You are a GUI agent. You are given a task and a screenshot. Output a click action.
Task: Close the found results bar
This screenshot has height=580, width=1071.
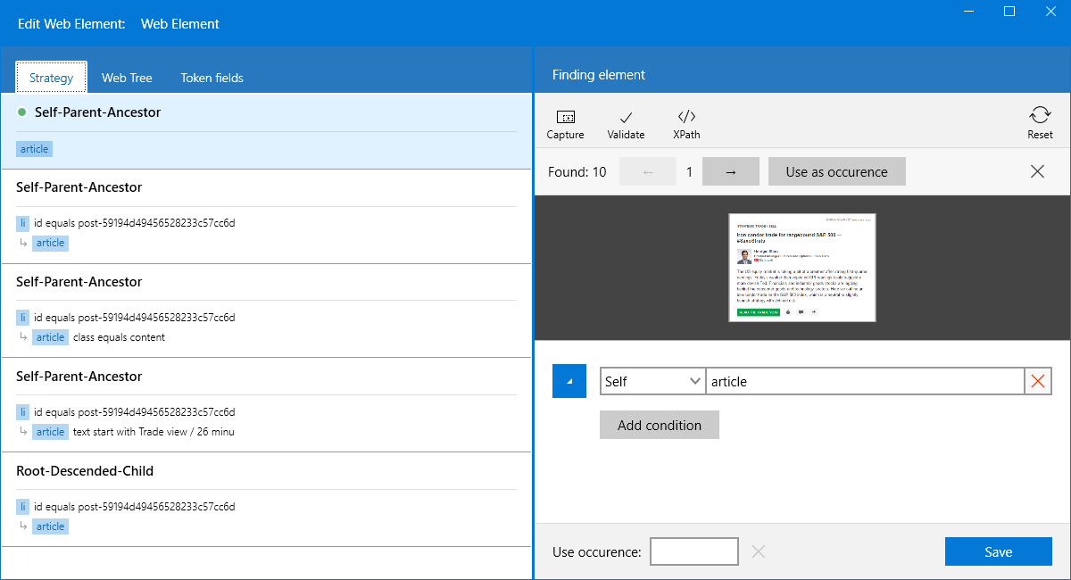click(x=1037, y=172)
